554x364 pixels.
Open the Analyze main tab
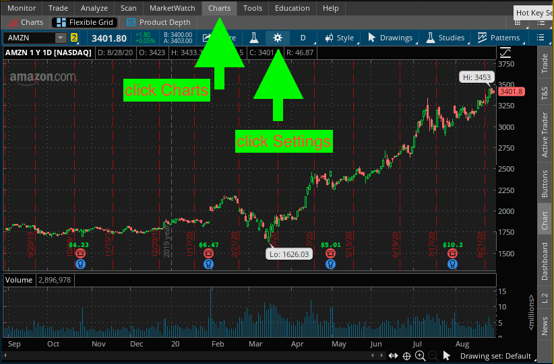[x=94, y=8]
